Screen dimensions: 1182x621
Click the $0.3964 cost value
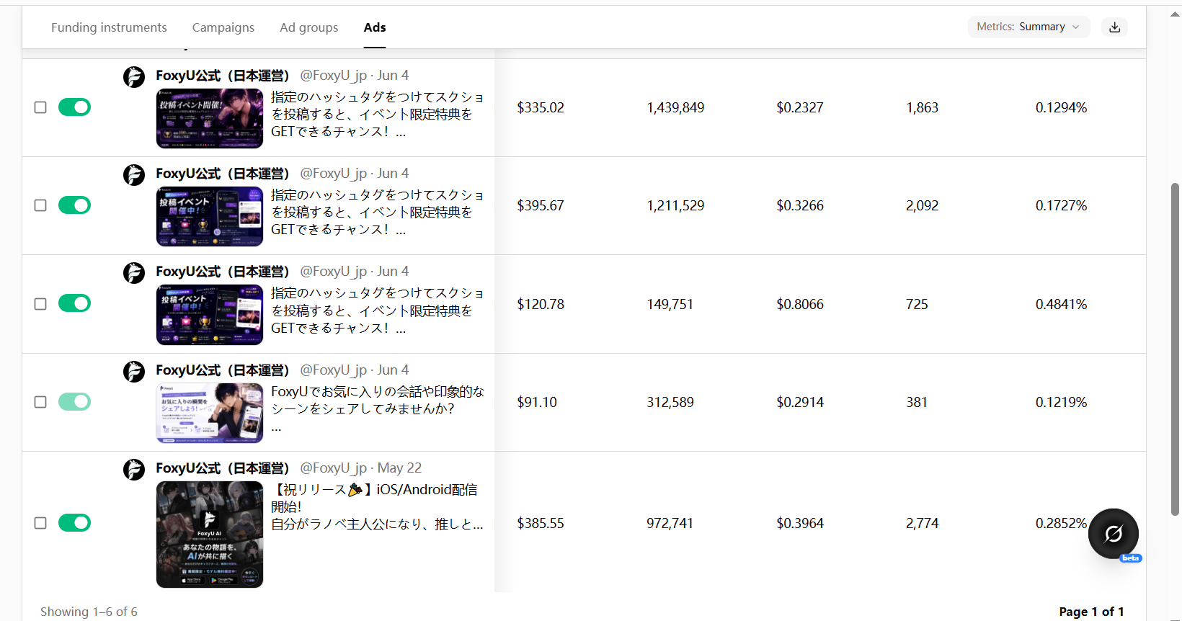pos(800,523)
